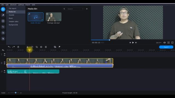Open the Transitions panel in sidebar
This screenshot has height=98, width=175.
click(3, 21)
